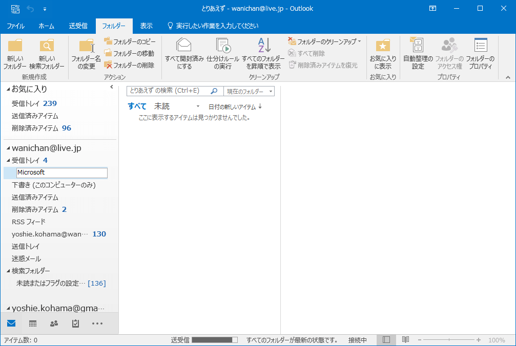Click フォルダーの削除 in the ribbon
Screen dimensions: 516x346
click(129, 65)
